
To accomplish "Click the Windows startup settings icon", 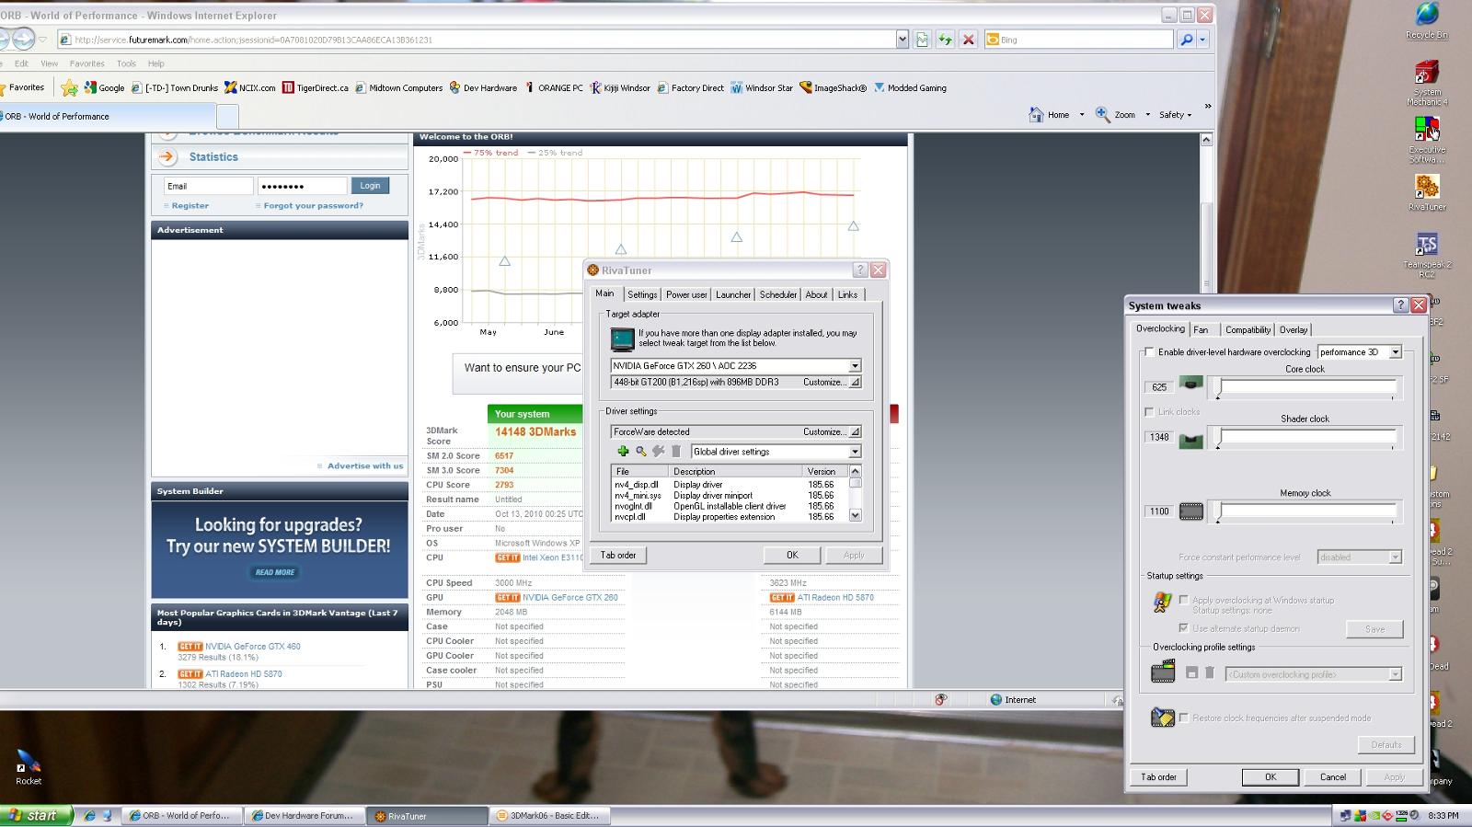I will (1163, 603).
